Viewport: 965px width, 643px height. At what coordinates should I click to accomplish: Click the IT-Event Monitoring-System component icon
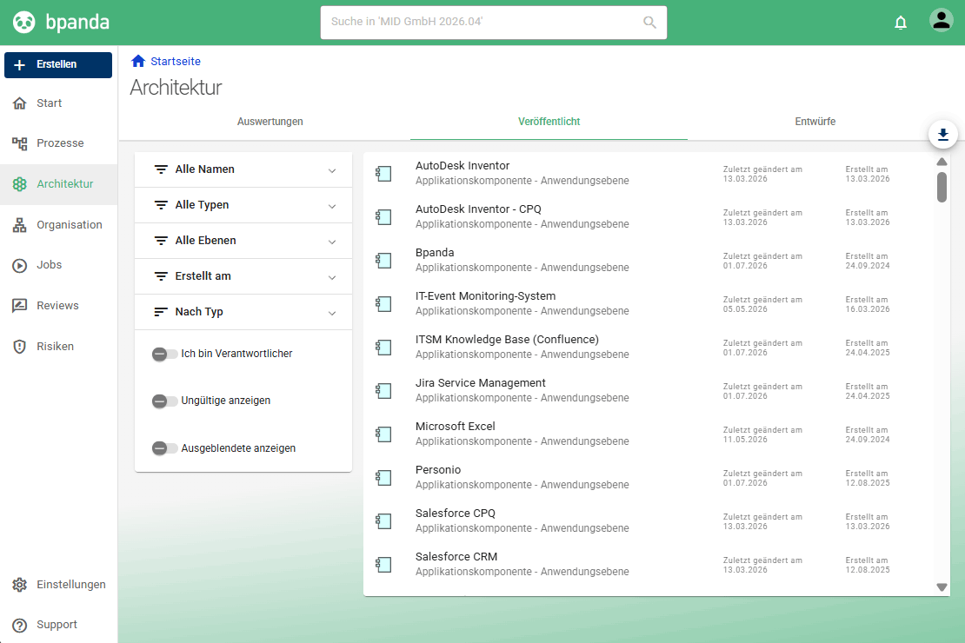tap(383, 304)
